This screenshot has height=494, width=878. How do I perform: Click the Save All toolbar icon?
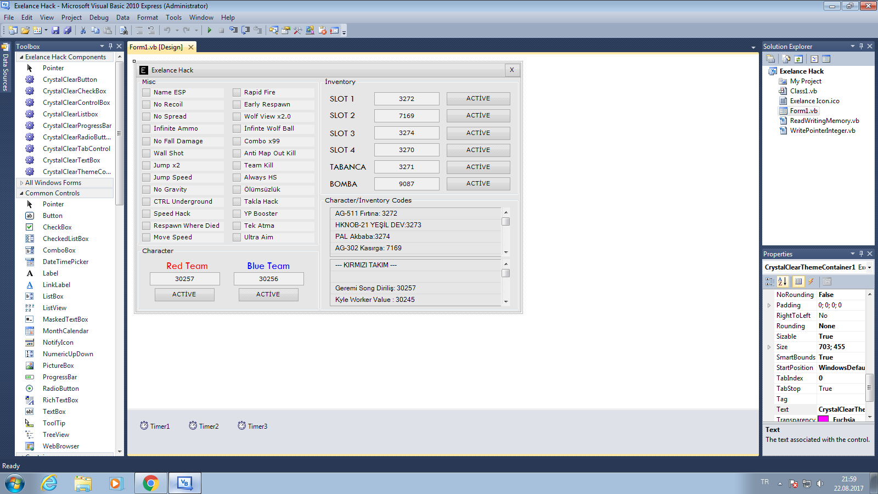point(67,31)
